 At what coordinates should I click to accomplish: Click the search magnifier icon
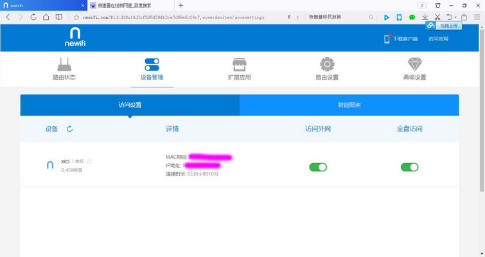[371, 17]
